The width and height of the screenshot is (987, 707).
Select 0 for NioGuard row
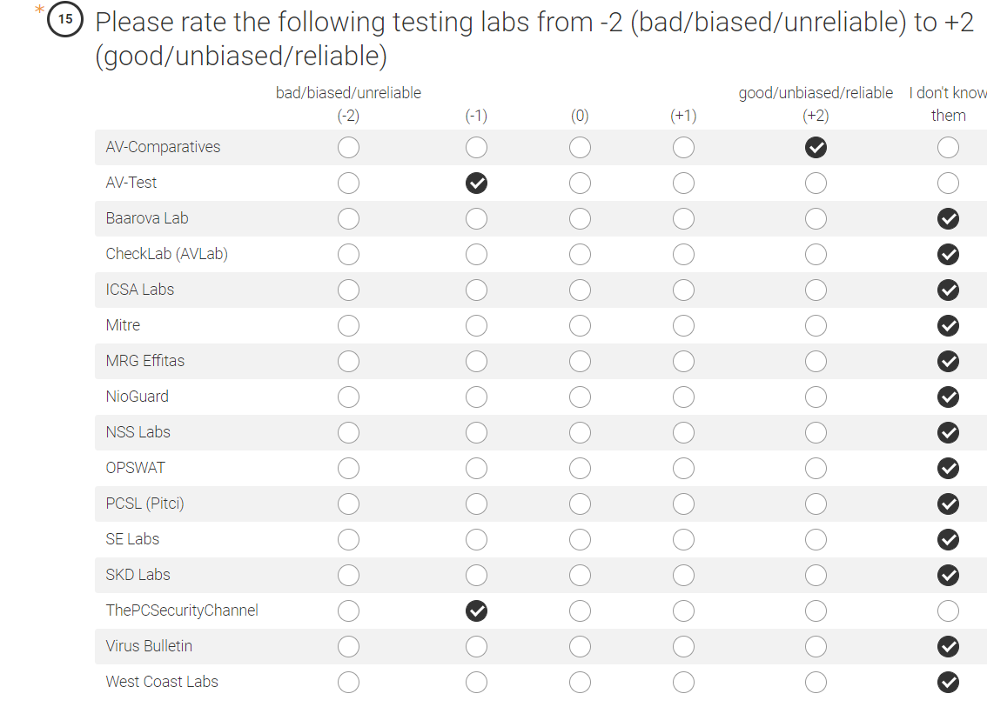coord(580,397)
